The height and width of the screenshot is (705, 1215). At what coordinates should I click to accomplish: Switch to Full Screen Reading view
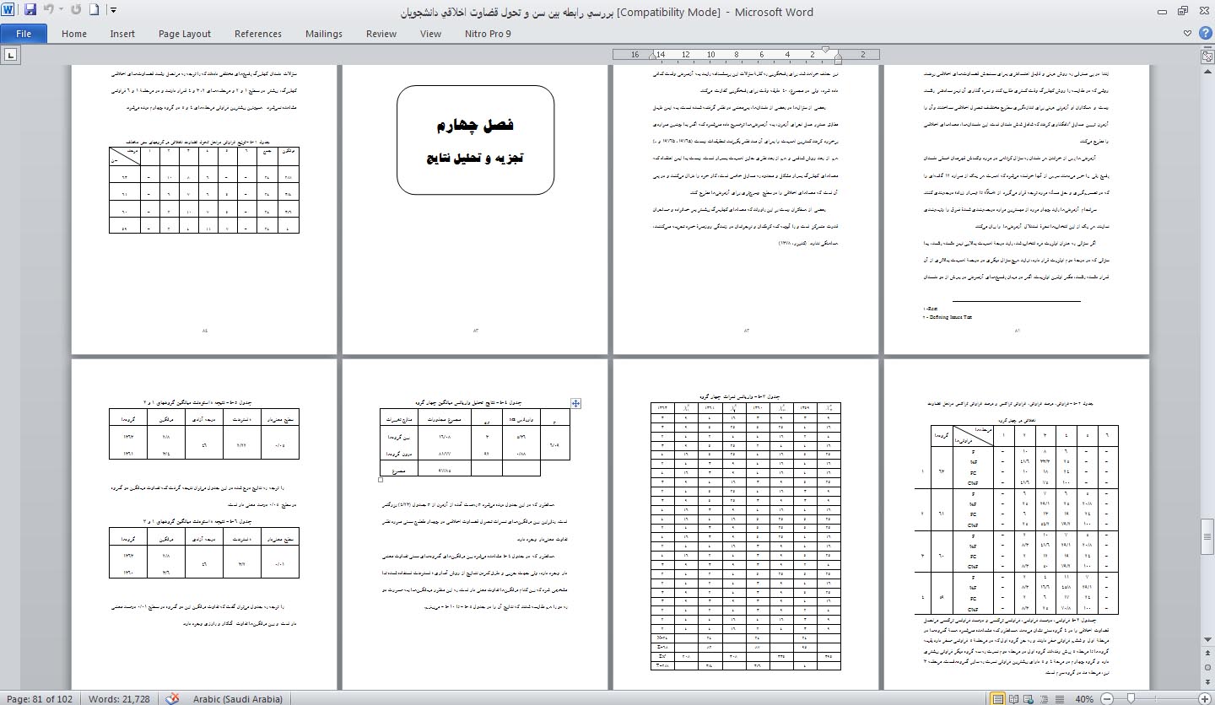[1013, 698]
